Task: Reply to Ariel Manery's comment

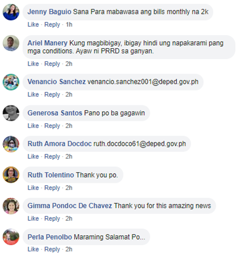Action: point(52,64)
